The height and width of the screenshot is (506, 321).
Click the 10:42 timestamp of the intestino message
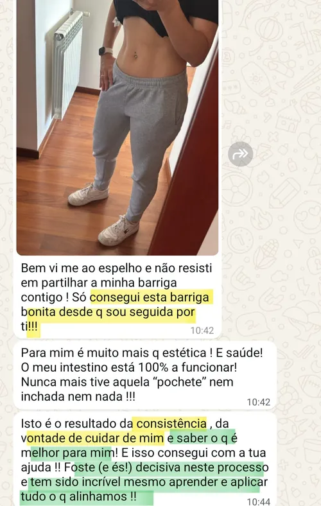259,402
